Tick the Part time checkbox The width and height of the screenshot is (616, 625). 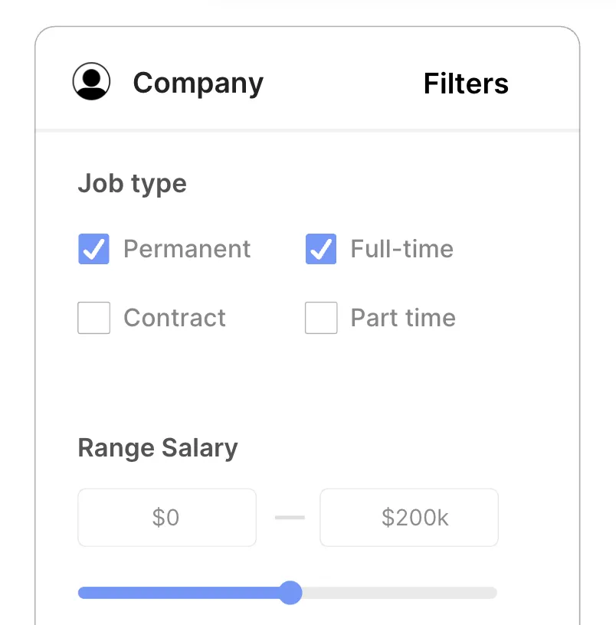pos(321,318)
